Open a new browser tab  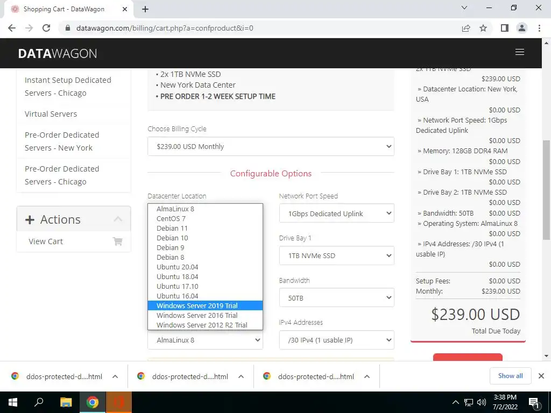point(145,9)
